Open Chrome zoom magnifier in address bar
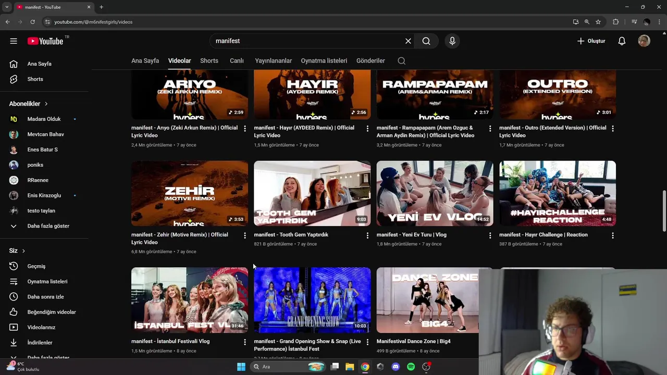 [587, 22]
